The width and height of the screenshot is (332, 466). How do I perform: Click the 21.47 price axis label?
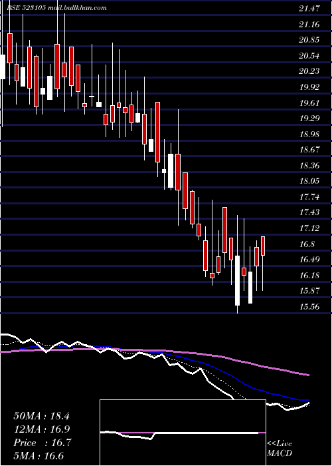[x=309, y=9]
